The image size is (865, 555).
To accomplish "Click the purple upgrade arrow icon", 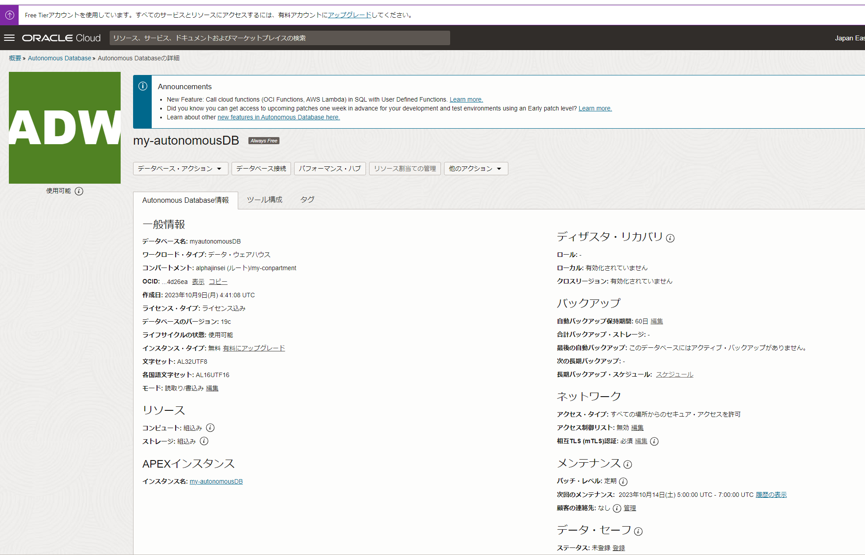I will coord(9,15).
